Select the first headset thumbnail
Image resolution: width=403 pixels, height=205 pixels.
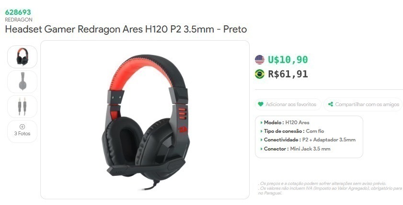click(23, 57)
